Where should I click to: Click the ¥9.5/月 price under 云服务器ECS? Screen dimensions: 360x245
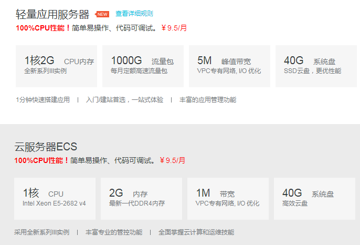point(173,160)
